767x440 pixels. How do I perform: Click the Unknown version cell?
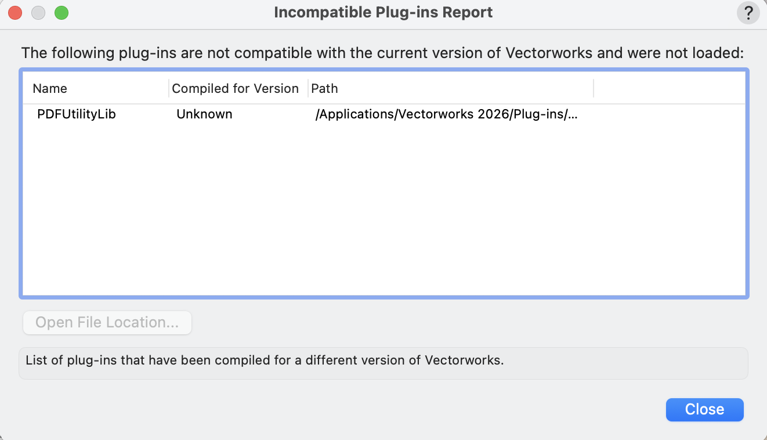(204, 114)
